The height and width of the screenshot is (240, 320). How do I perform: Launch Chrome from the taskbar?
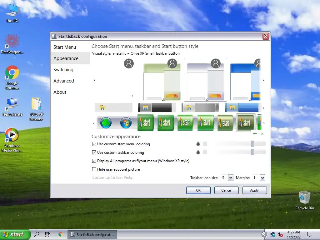(x=60, y=234)
